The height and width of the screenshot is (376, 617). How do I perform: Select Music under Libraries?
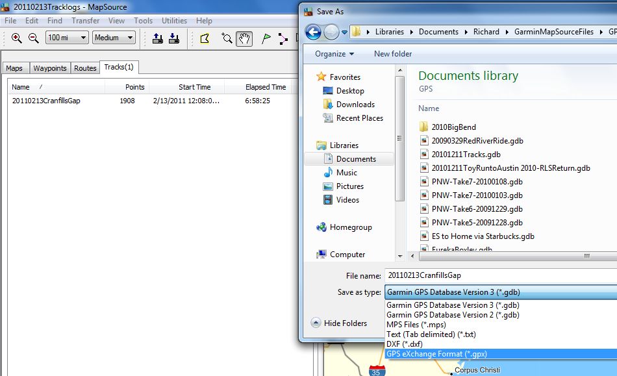click(341, 173)
